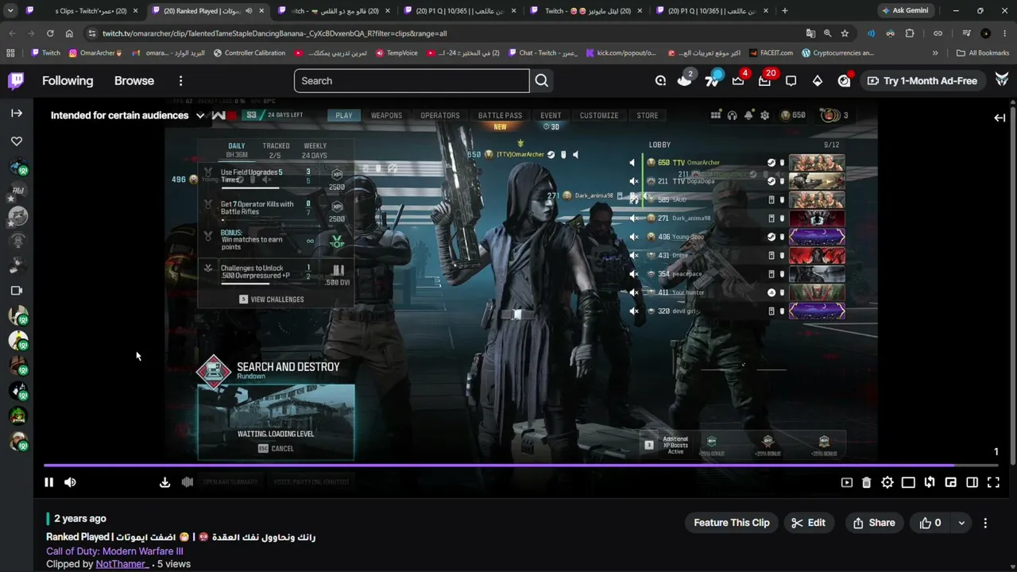Click the trash icon in player controls

click(867, 482)
